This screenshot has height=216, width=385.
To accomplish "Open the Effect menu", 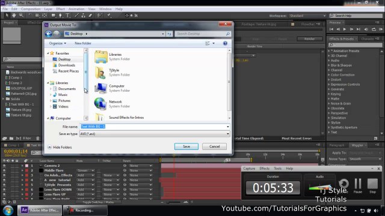I will coord(60,9).
